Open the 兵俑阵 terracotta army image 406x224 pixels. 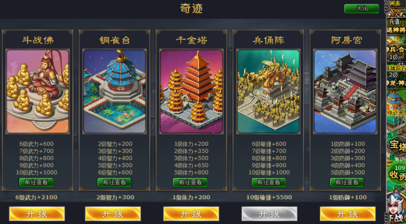(268, 91)
